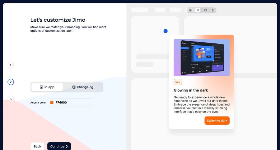The width and height of the screenshot is (280, 150).
Task: Select the rightmost preview type icon in toolbar
Action: click(x=213, y=10)
